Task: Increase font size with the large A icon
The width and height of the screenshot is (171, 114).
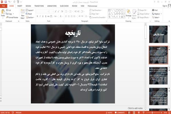Action: tap(56, 11)
